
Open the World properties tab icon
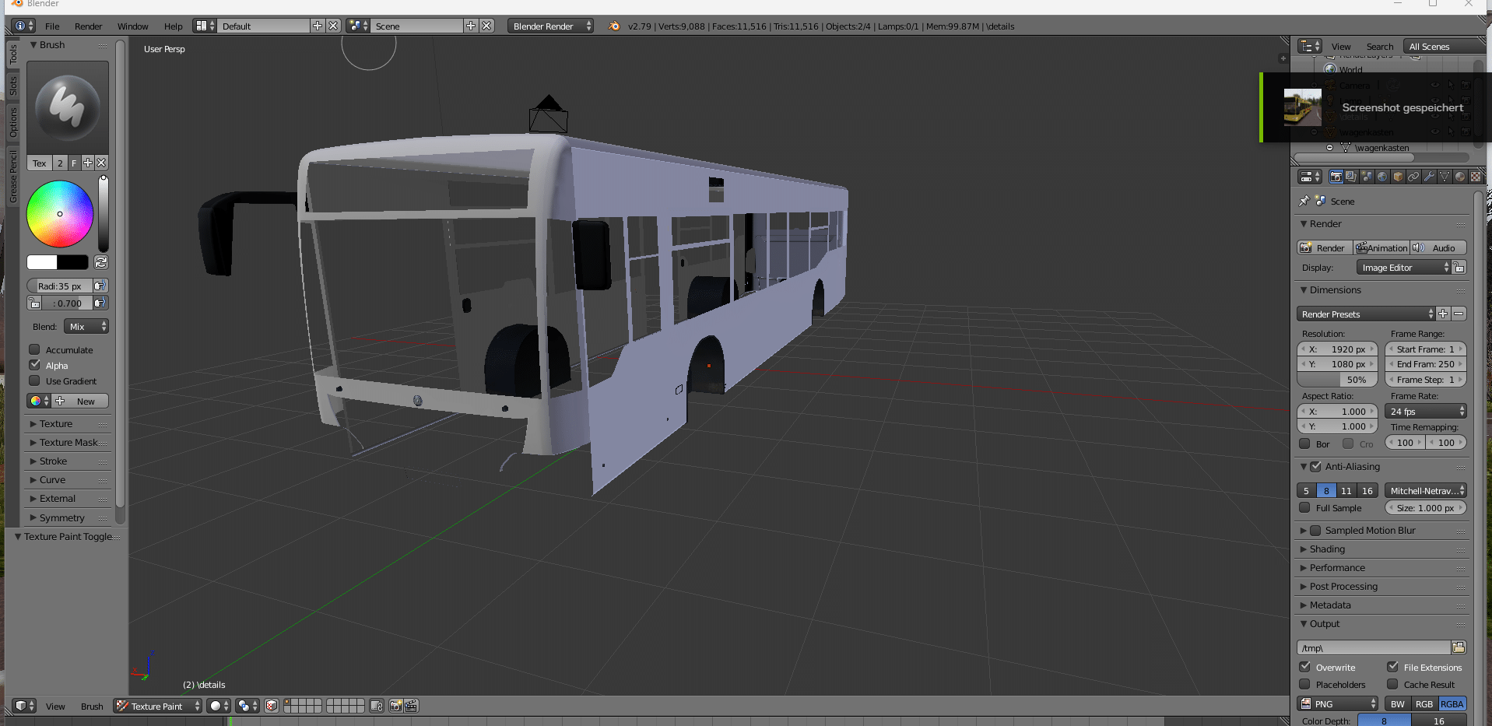click(x=1382, y=177)
